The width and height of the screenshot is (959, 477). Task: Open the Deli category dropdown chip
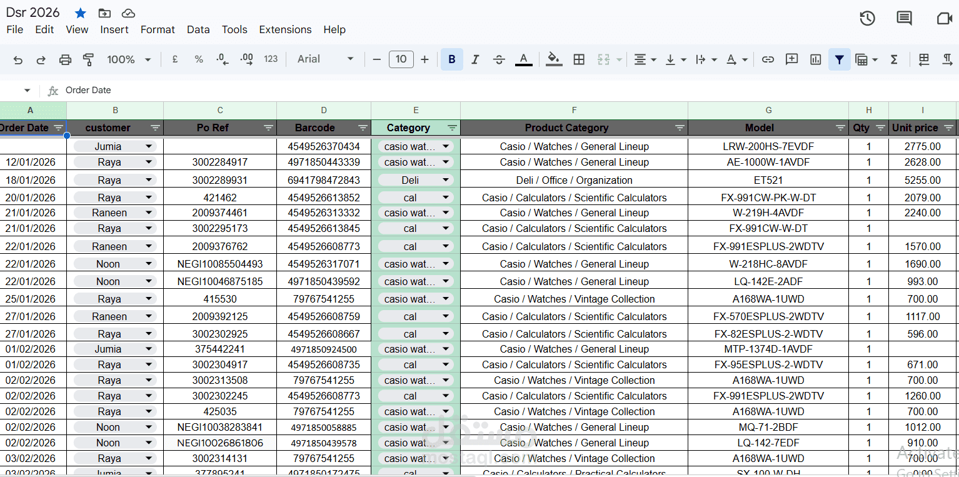click(x=416, y=180)
